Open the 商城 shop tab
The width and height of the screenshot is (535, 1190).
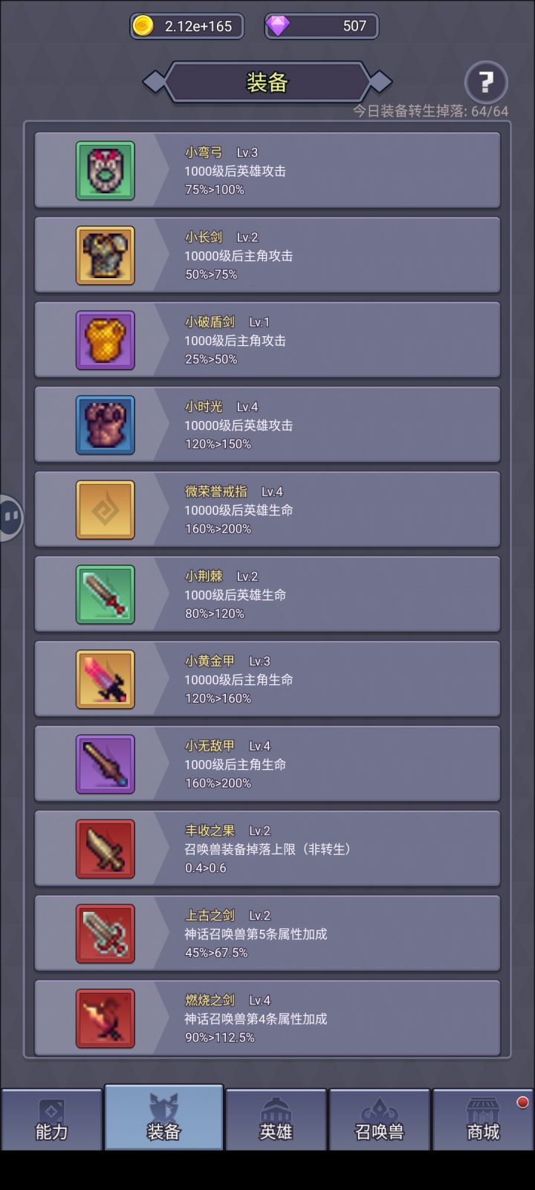coord(483,1119)
